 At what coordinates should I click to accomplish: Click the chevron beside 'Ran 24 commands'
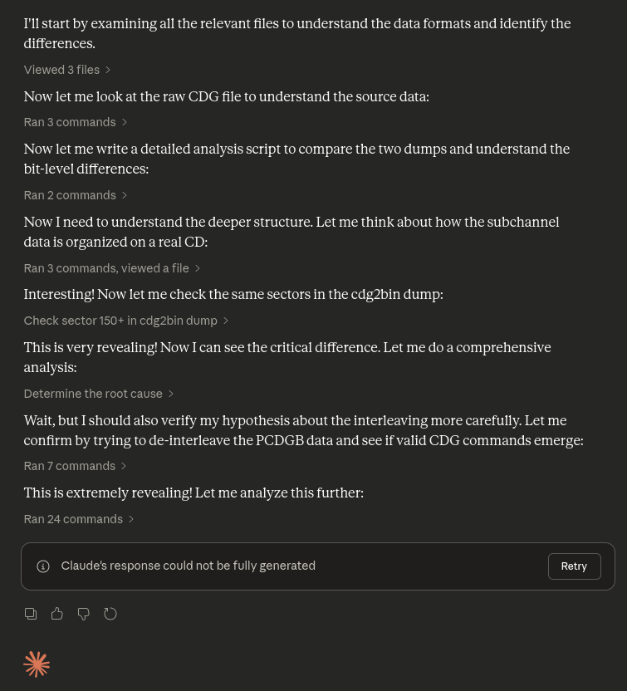[131, 519]
